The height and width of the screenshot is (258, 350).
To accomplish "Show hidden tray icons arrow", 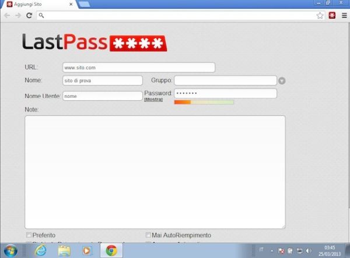I will [272, 251].
